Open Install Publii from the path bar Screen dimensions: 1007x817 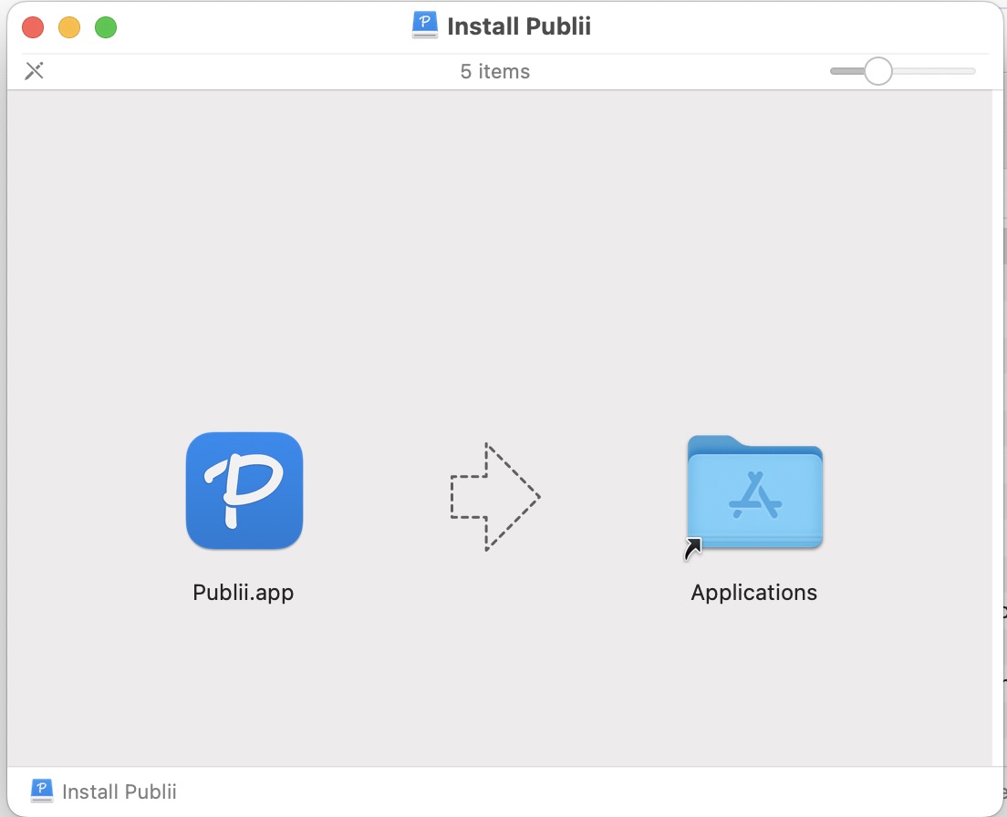click(x=119, y=791)
